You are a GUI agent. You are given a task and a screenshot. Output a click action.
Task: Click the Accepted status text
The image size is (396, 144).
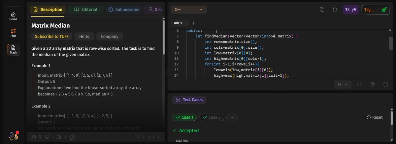[189, 131]
